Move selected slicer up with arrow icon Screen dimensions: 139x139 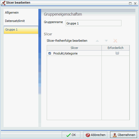(97, 41)
